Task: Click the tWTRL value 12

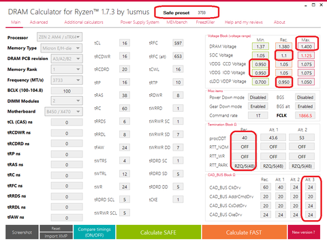Action: click(x=125, y=174)
